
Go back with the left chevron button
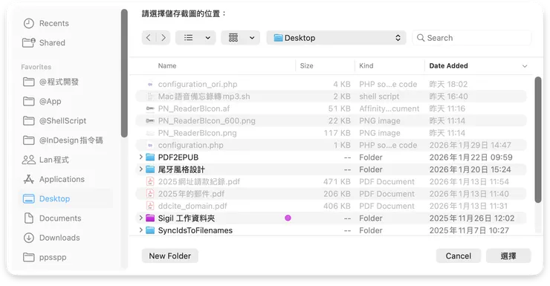149,38
